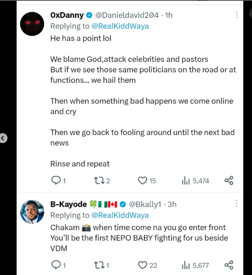Share B-Kayode's tweet
The width and height of the screenshot is (252, 275).
coord(229,265)
